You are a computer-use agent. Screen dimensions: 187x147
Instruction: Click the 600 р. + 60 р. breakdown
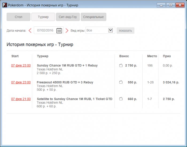tap(46, 106)
